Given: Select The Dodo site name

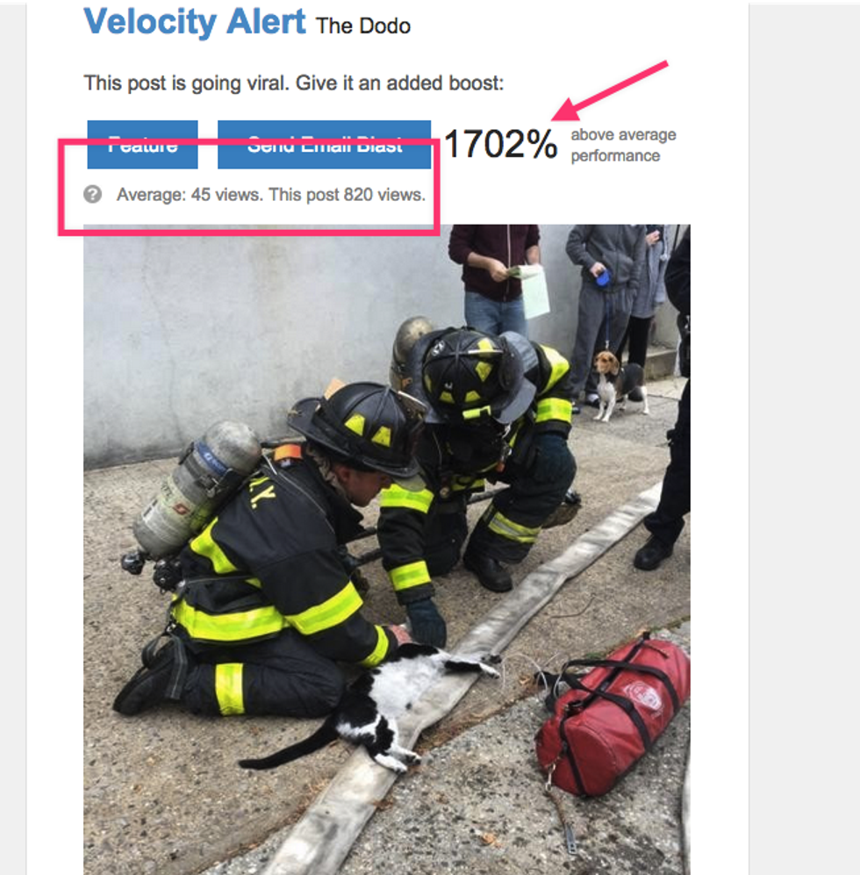Looking at the screenshot, I should tap(363, 25).
